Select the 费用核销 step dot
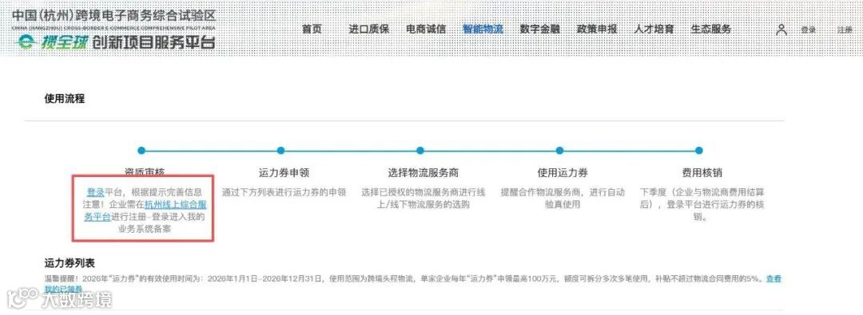The image size is (863, 315). point(699,151)
